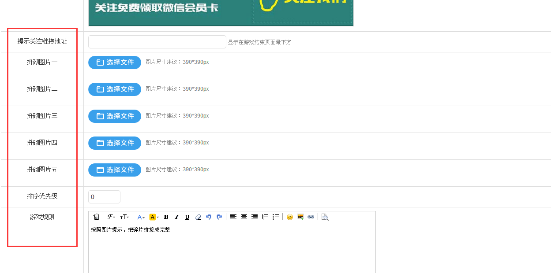This screenshot has width=551, height=273.
Task: Click the paste-as-text clipboard icon
Action: click(x=96, y=217)
